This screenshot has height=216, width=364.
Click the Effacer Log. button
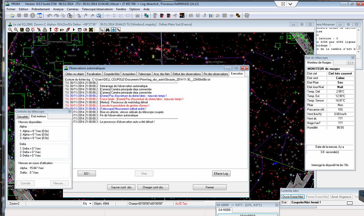coord(221,174)
